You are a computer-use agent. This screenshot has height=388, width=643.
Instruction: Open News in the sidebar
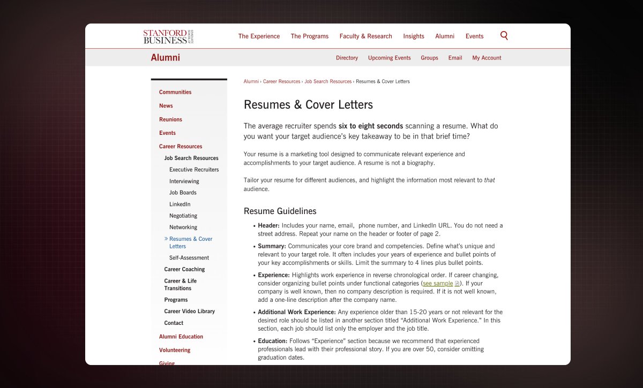166,106
